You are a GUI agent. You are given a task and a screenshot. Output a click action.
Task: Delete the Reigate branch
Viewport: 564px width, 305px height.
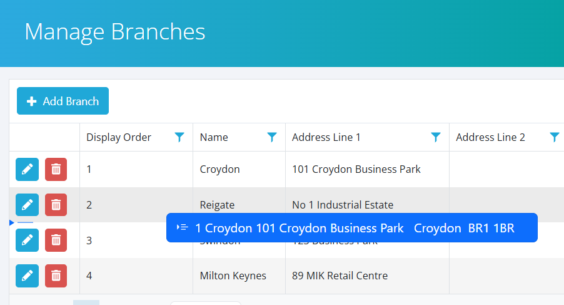56,205
